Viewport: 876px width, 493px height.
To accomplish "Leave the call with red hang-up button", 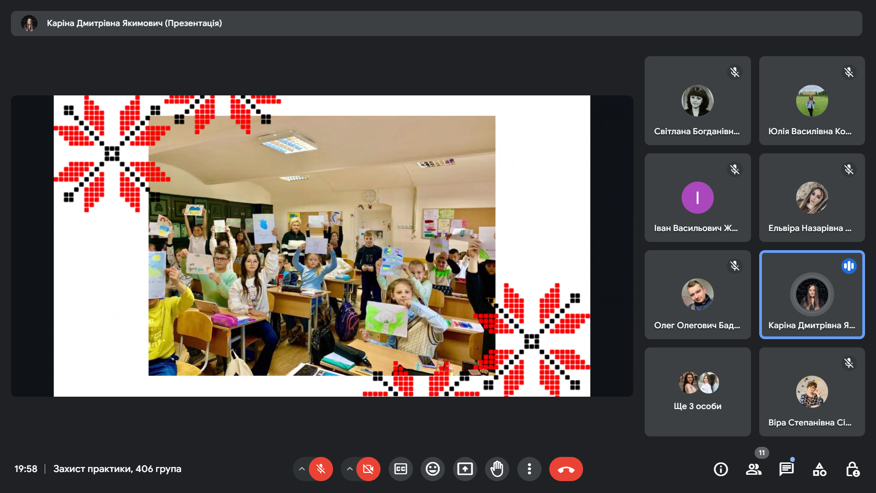I will tap(566, 469).
